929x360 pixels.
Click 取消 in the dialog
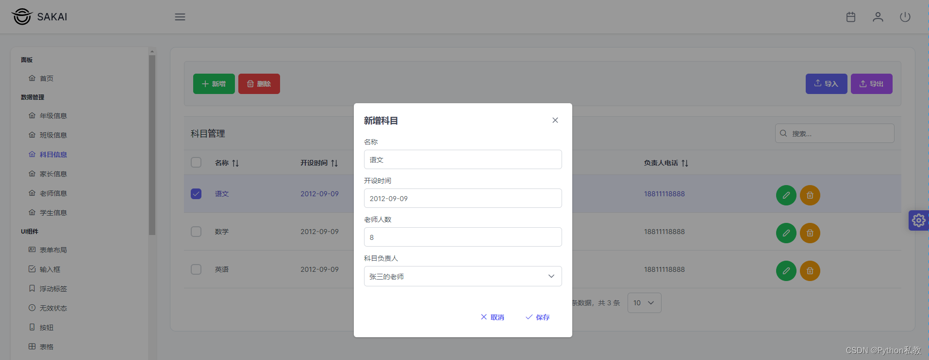[492, 317]
